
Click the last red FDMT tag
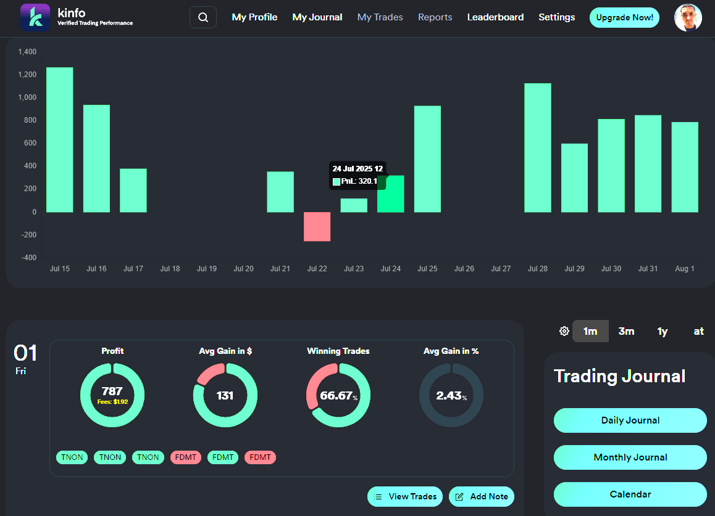pyautogui.click(x=261, y=457)
